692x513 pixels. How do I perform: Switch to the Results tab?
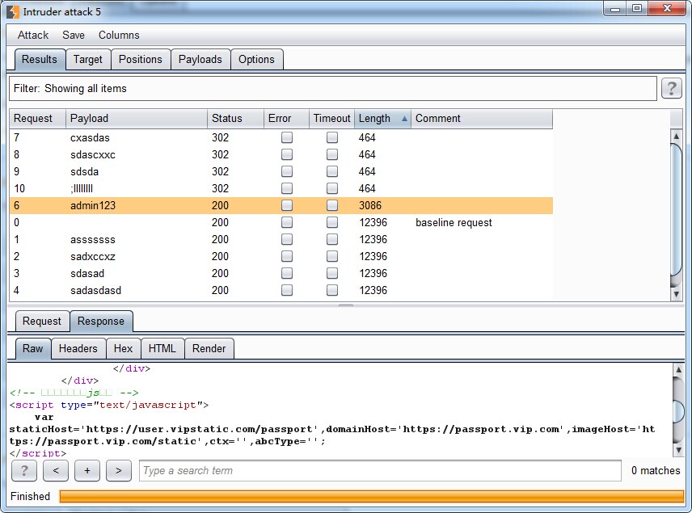pyautogui.click(x=40, y=59)
